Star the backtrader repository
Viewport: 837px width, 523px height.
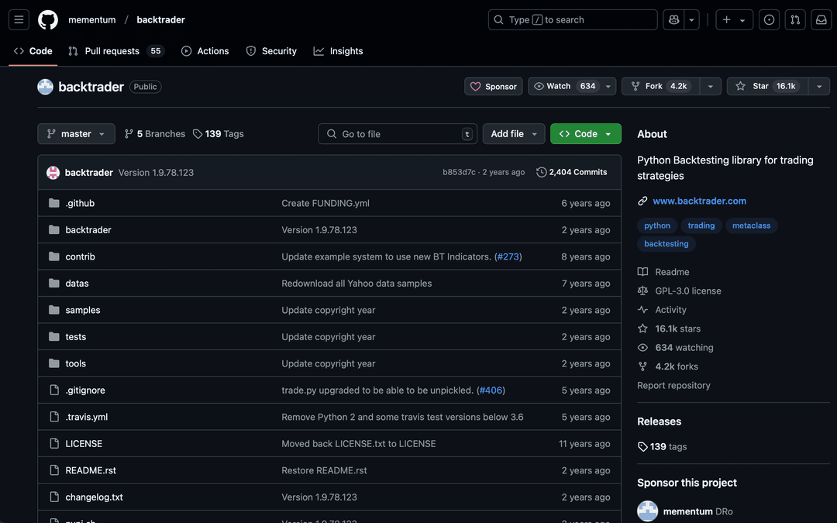[x=767, y=87]
